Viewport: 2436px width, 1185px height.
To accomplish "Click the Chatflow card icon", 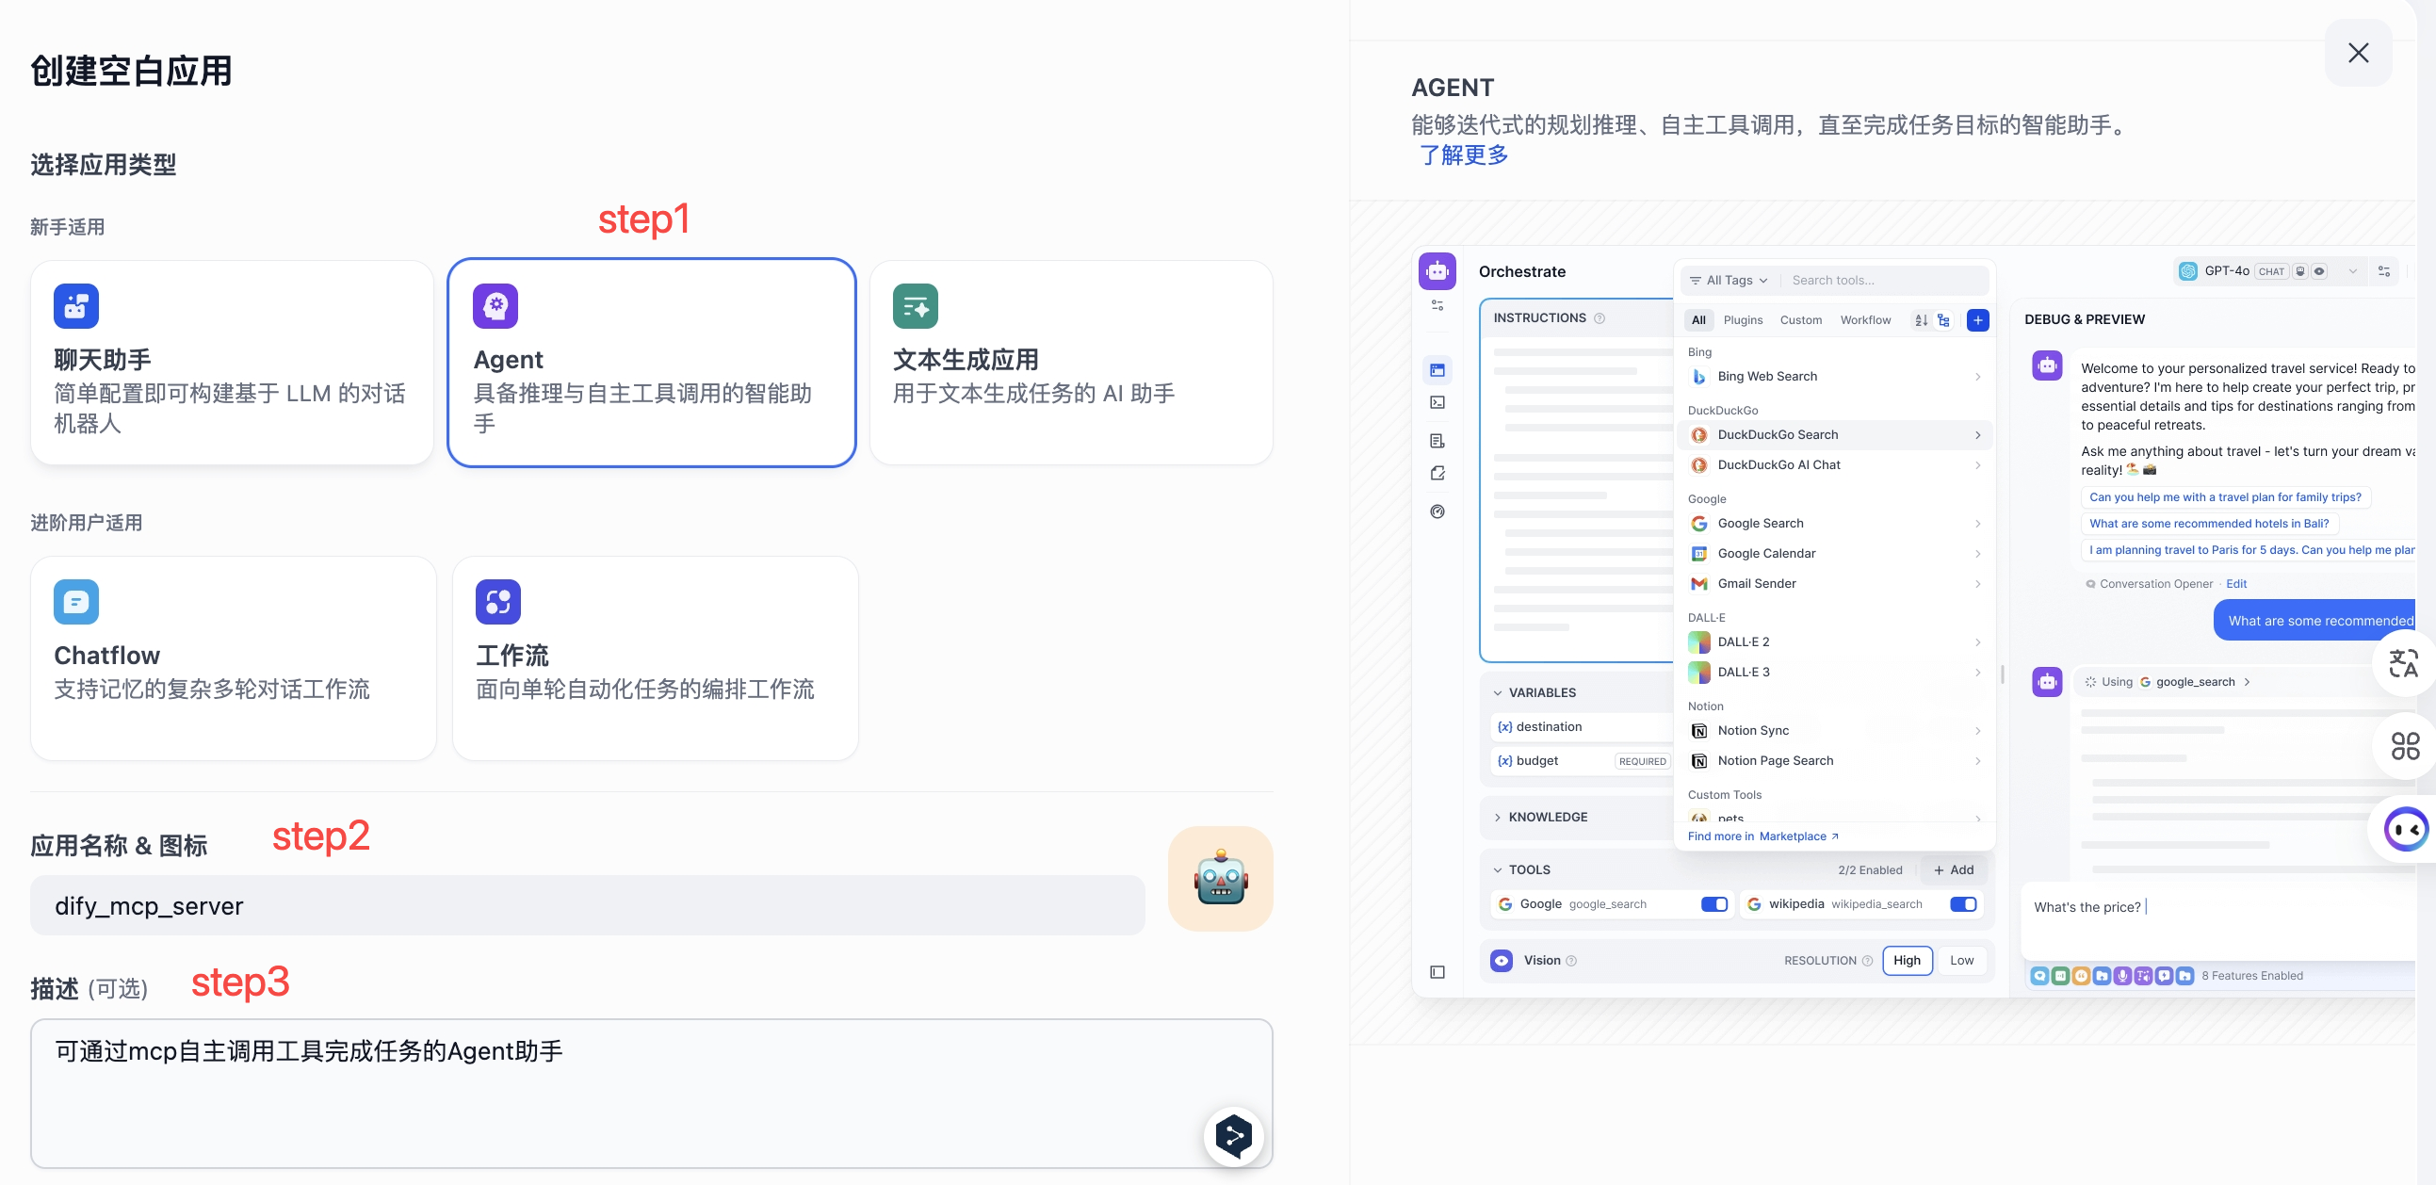I will tap(75, 602).
